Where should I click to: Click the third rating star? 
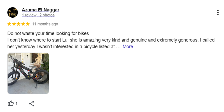click(18, 24)
